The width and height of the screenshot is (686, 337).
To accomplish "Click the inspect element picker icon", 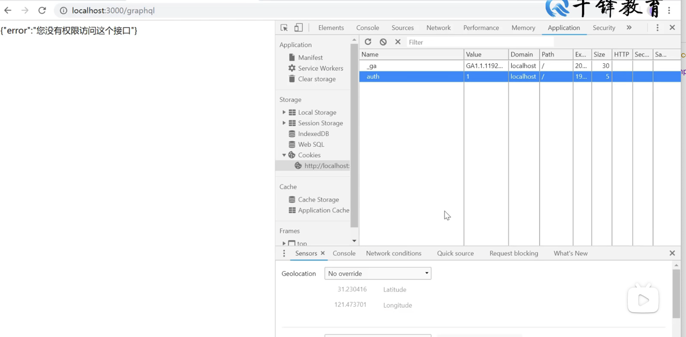I will click(x=284, y=28).
